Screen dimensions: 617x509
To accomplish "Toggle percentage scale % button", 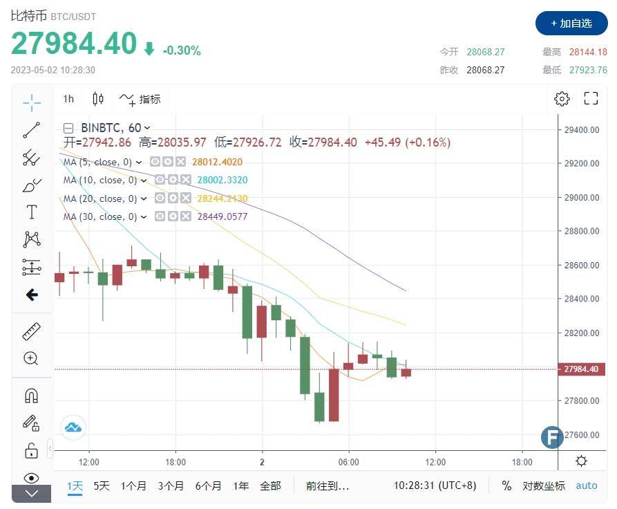I will click(507, 485).
